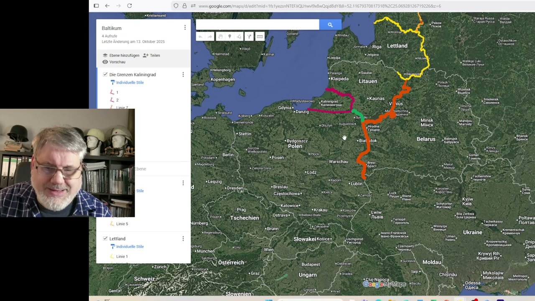
Task: Click the Baltikum map title
Action: pos(112,28)
